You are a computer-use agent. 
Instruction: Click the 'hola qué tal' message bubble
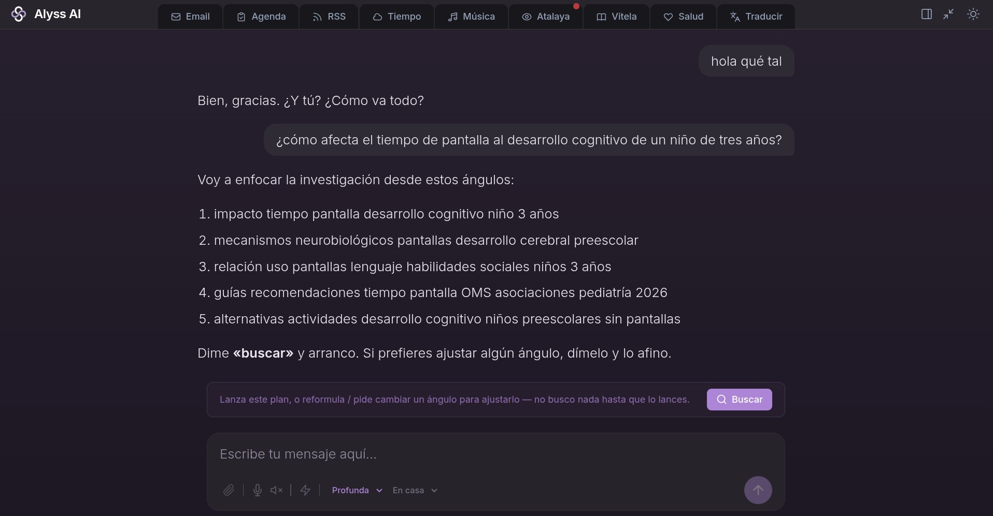tap(746, 61)
